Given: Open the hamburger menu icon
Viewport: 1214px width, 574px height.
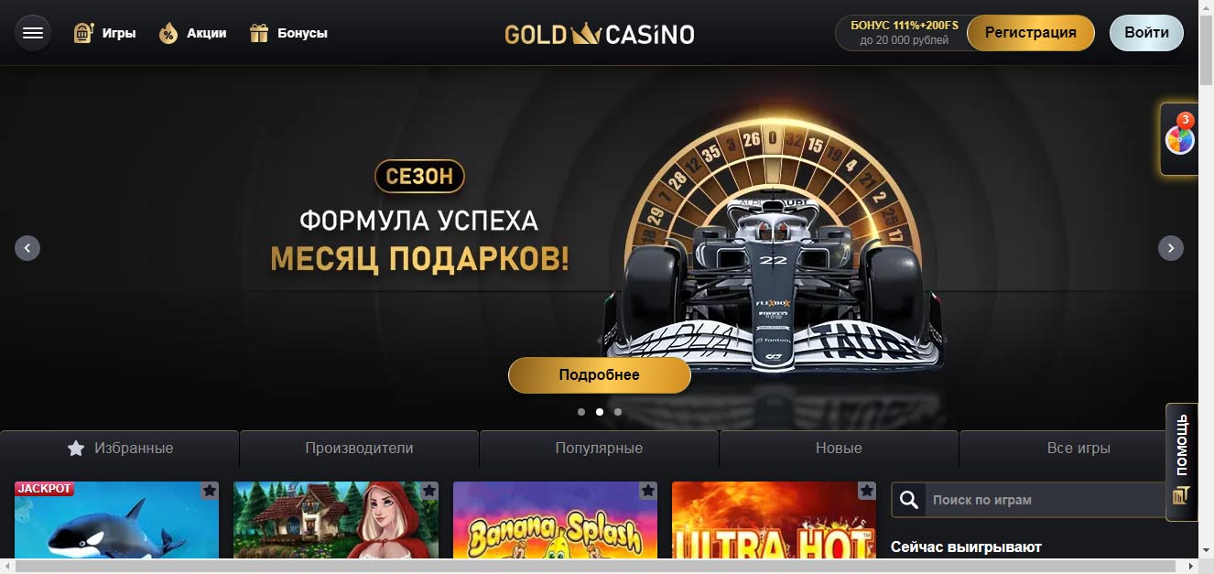Looking at the screenshot, I should pos(33,33).
